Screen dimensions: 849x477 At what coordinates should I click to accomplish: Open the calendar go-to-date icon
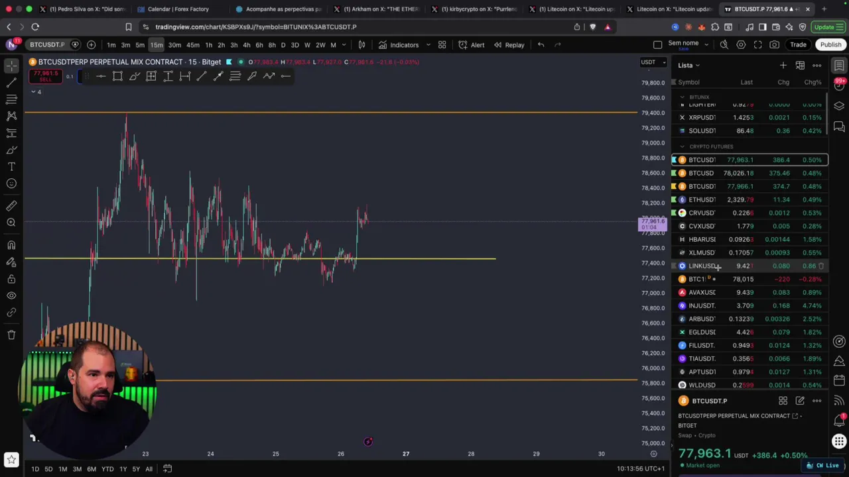coord(168,469)
